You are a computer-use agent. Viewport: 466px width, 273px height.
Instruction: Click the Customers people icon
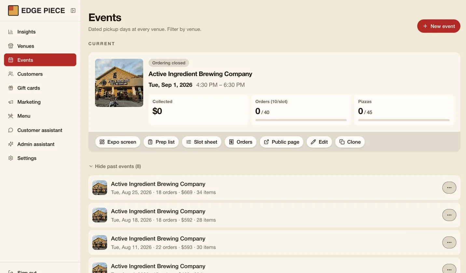click(x=11, y=74)
